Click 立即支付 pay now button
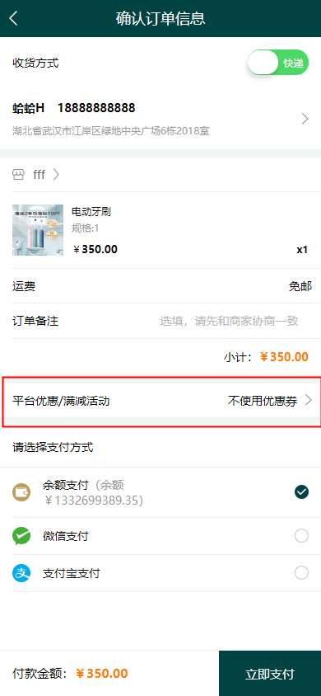The height and width of the screenshot is (696, 321). coord(270,674)
